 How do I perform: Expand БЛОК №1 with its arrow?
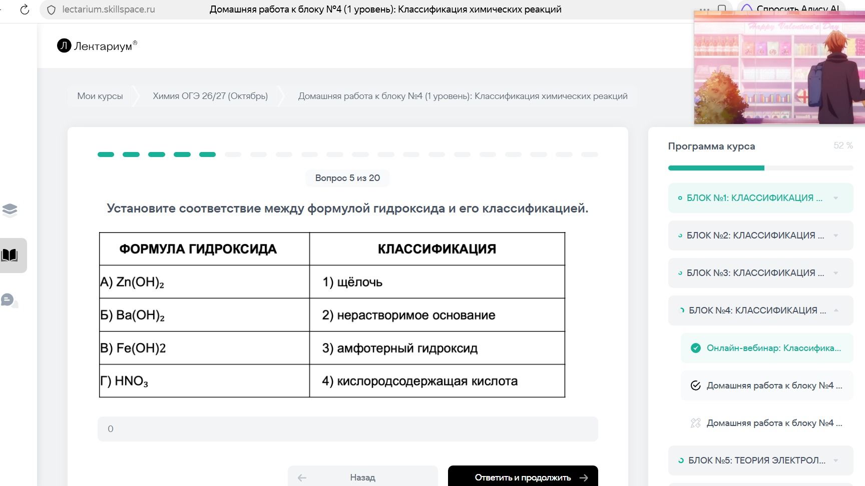pyautogui.click(x=835, y=198)
